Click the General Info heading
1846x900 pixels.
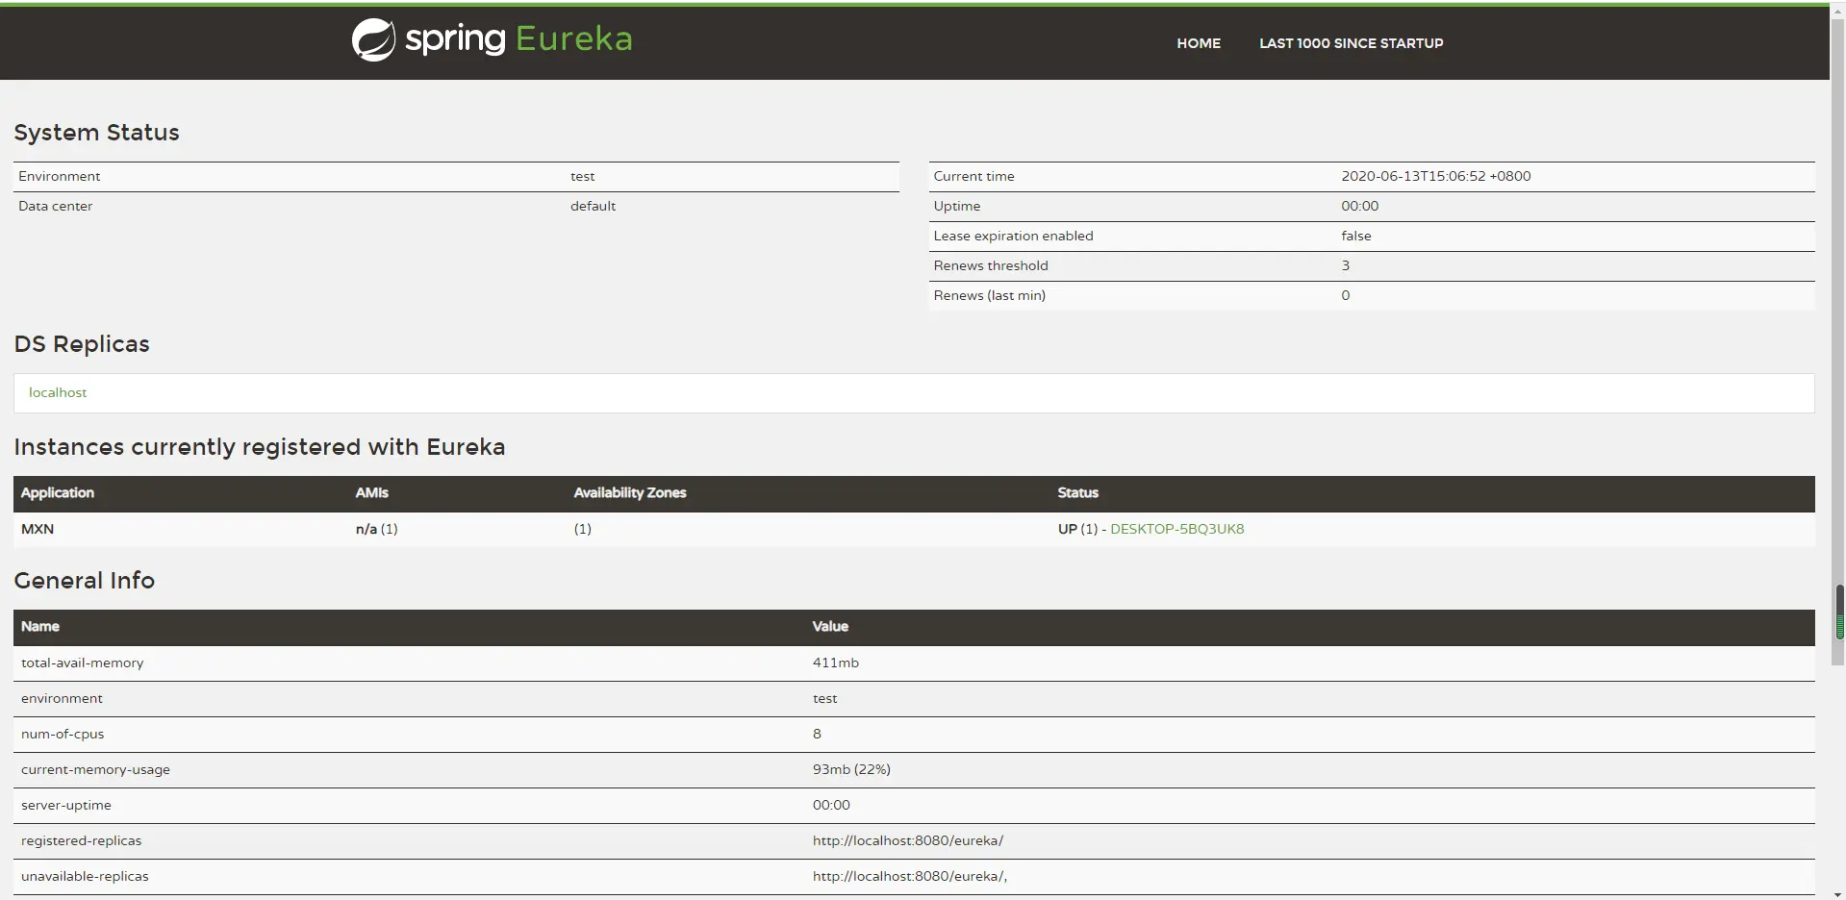(85, 581)
